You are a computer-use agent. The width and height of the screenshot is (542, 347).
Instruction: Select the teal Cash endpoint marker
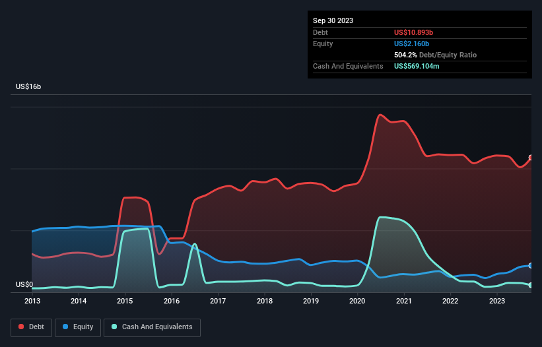click(531, 285)
